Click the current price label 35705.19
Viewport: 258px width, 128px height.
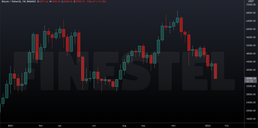251,78
